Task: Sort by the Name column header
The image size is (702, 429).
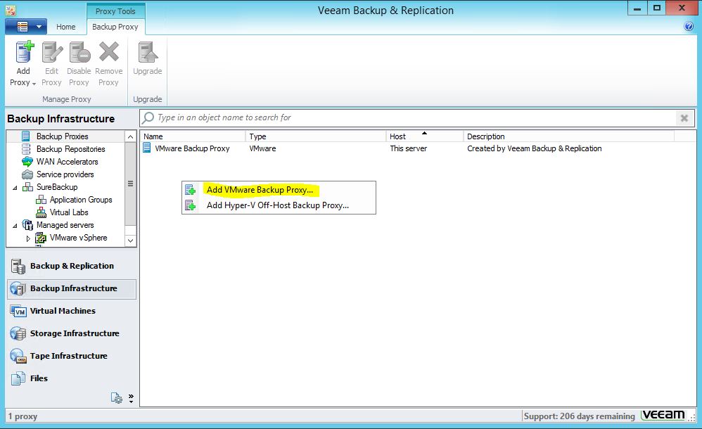Action: 193,136
